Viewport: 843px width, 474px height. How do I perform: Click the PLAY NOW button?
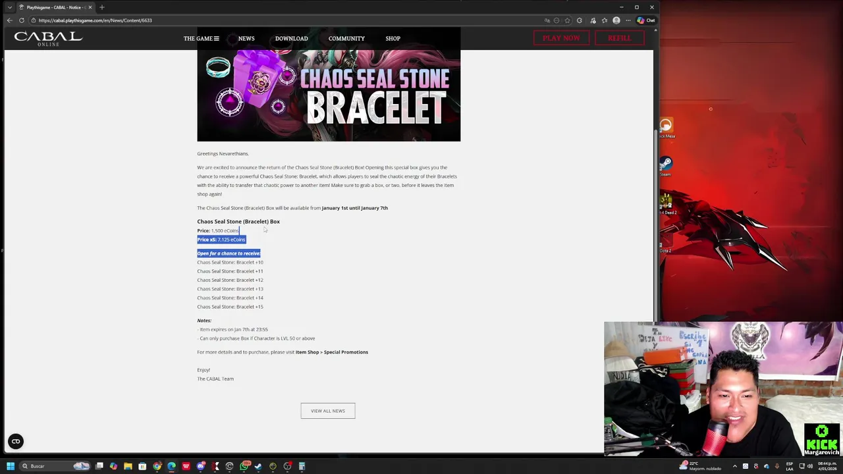[x=561, y=38]
